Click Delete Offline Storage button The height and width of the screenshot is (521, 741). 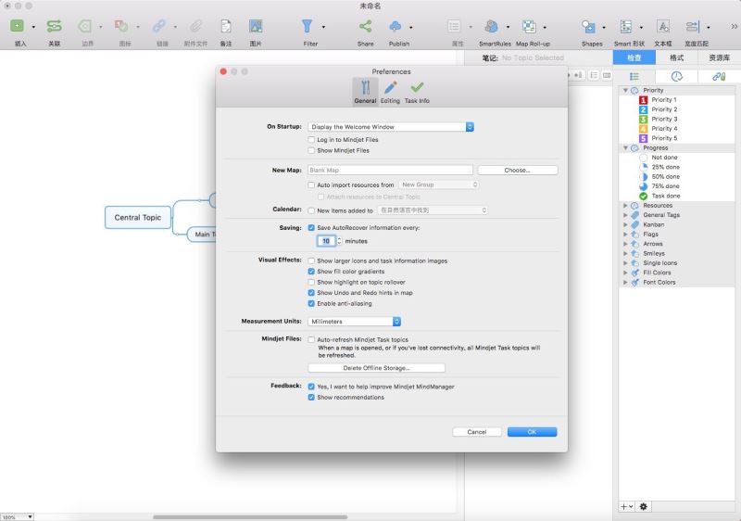pyautogui.click(x=376, y=368)
